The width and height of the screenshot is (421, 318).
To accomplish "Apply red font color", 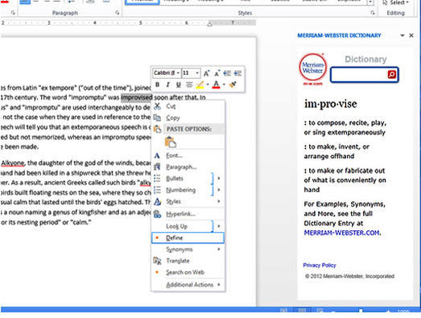I will [x=216, y=85].
